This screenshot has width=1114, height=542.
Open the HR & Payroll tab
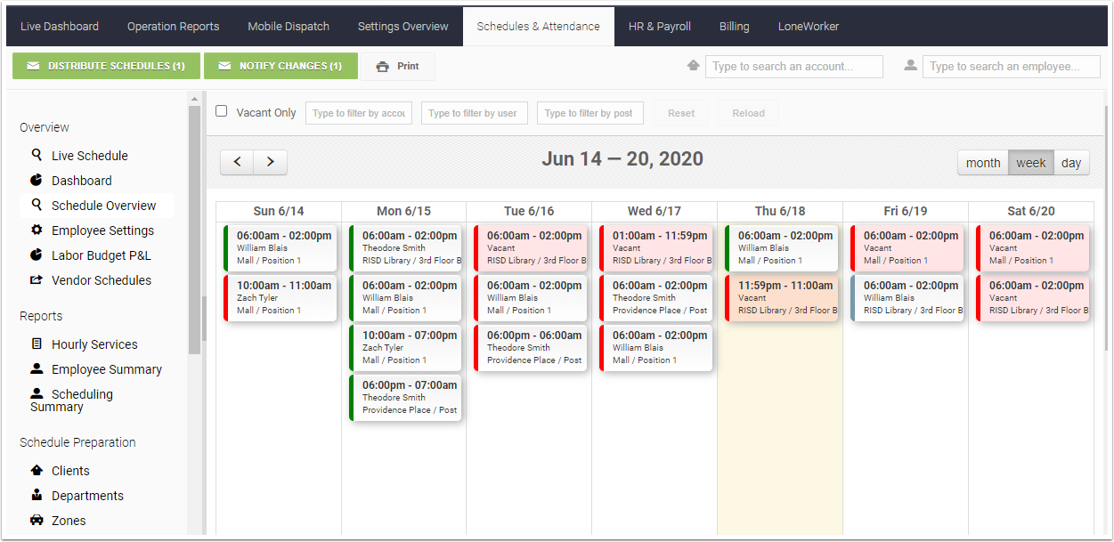point(660,27)
